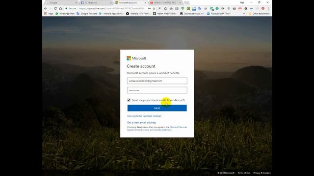The height and width of the screenshot is (176, 314).
Task: Open the red m extension icon
Action: click(240, 8)
